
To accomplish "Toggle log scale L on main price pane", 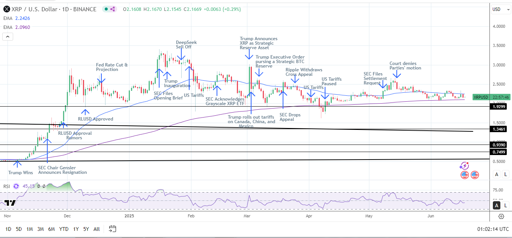I will tap(506, 174).
